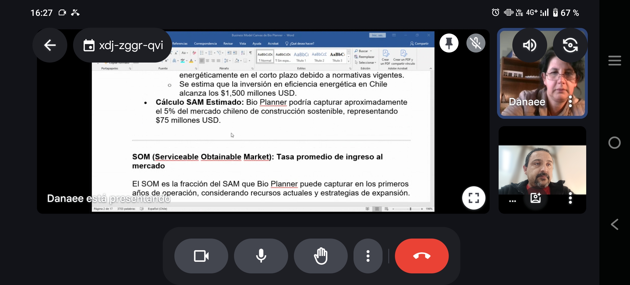Image resolution: width=630 pixels, height=285 pixels.
Task: End the call with the red hang-up button
Action: click(422, 255)
